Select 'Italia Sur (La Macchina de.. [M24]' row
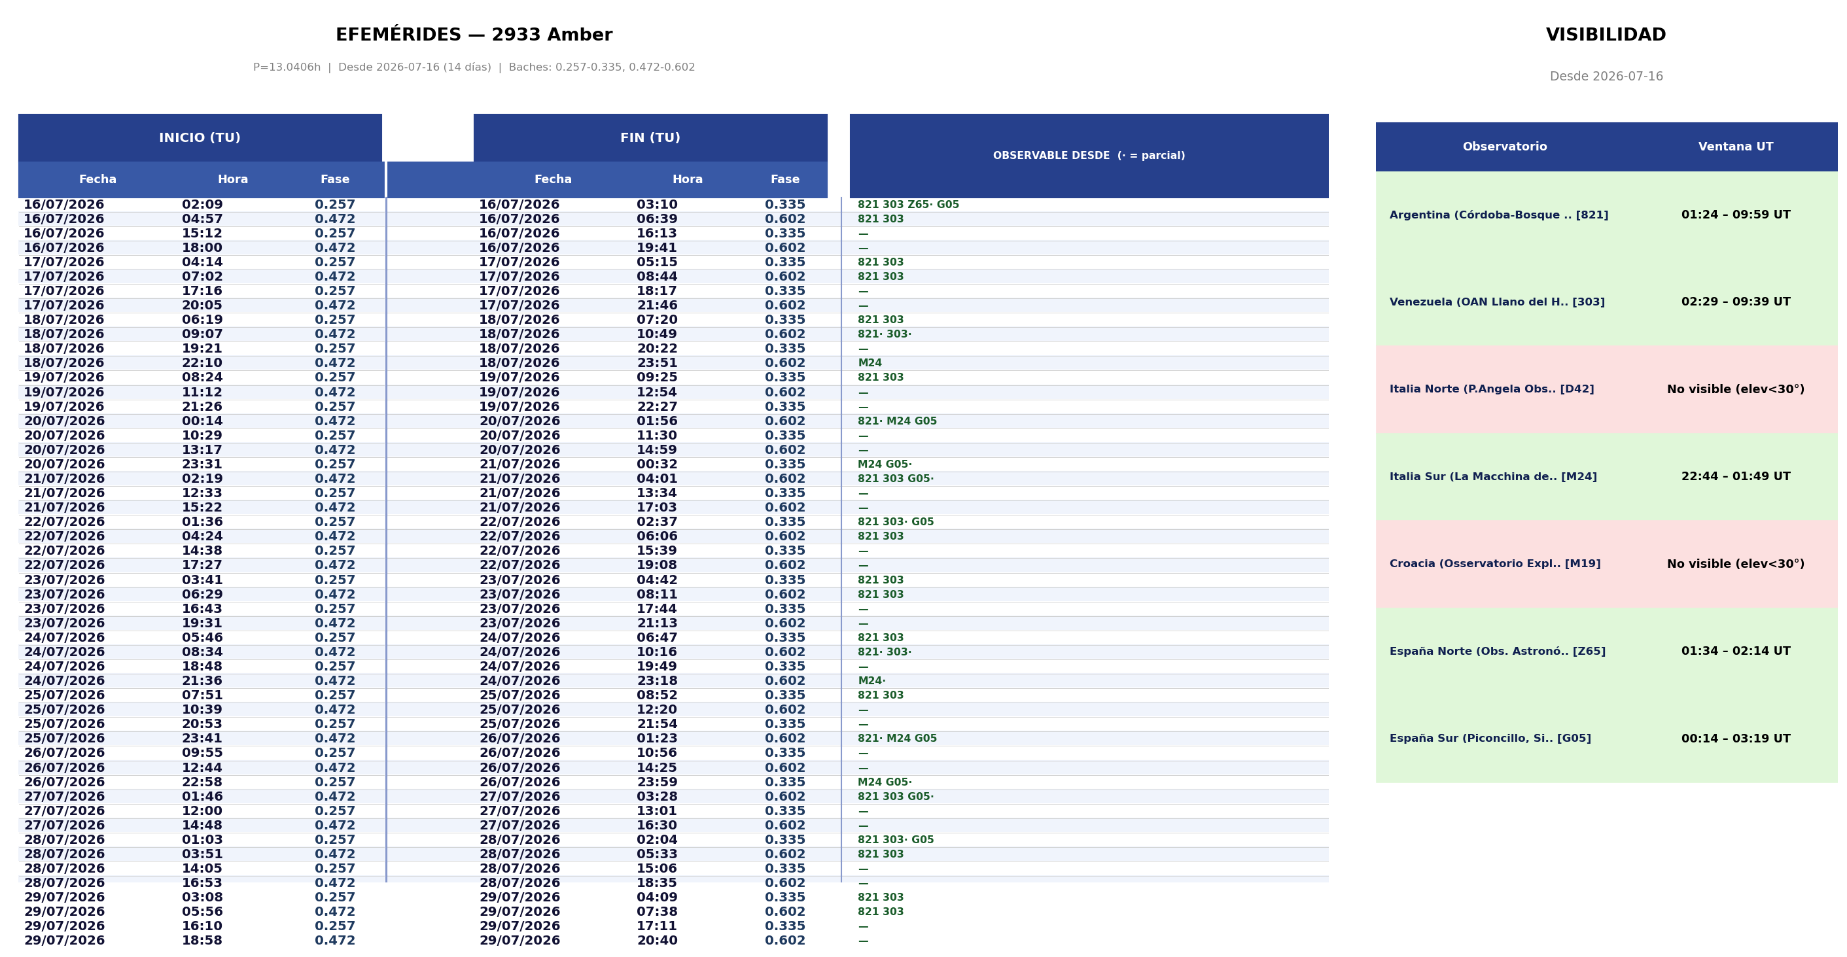Viewport: 1847px width, 957px height. pos(1607,477)
